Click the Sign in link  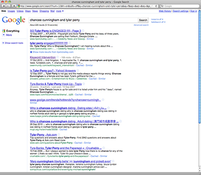[x=193, y=11]
